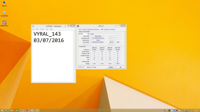Click the JEDEC #2 Frequency cell
This screenshot has height=112, width=200.
pos(94,50)
